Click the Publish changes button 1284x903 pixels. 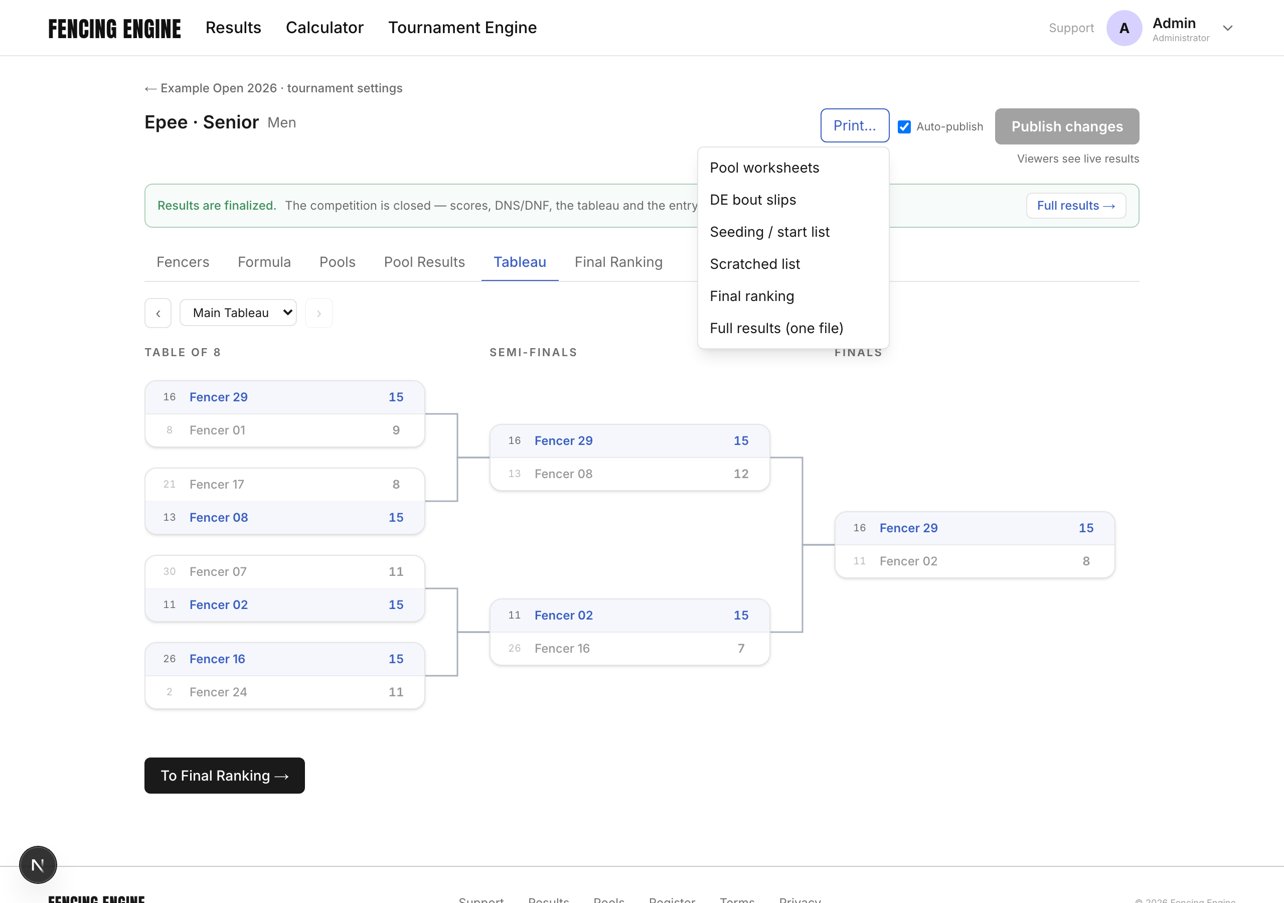click(1066, 126)
